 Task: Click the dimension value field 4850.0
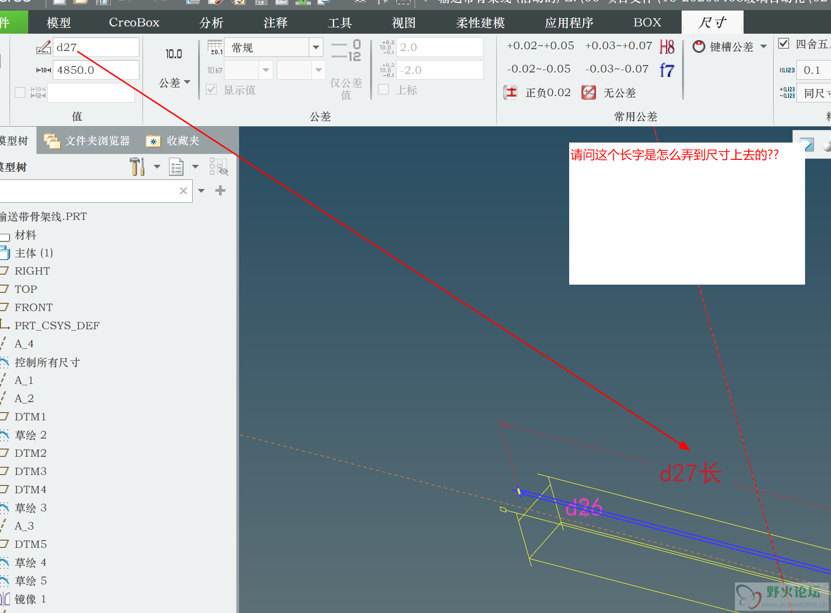tap(96, 70)
